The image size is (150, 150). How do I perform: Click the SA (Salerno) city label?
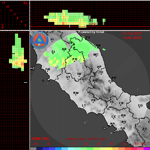click(123, 128)
